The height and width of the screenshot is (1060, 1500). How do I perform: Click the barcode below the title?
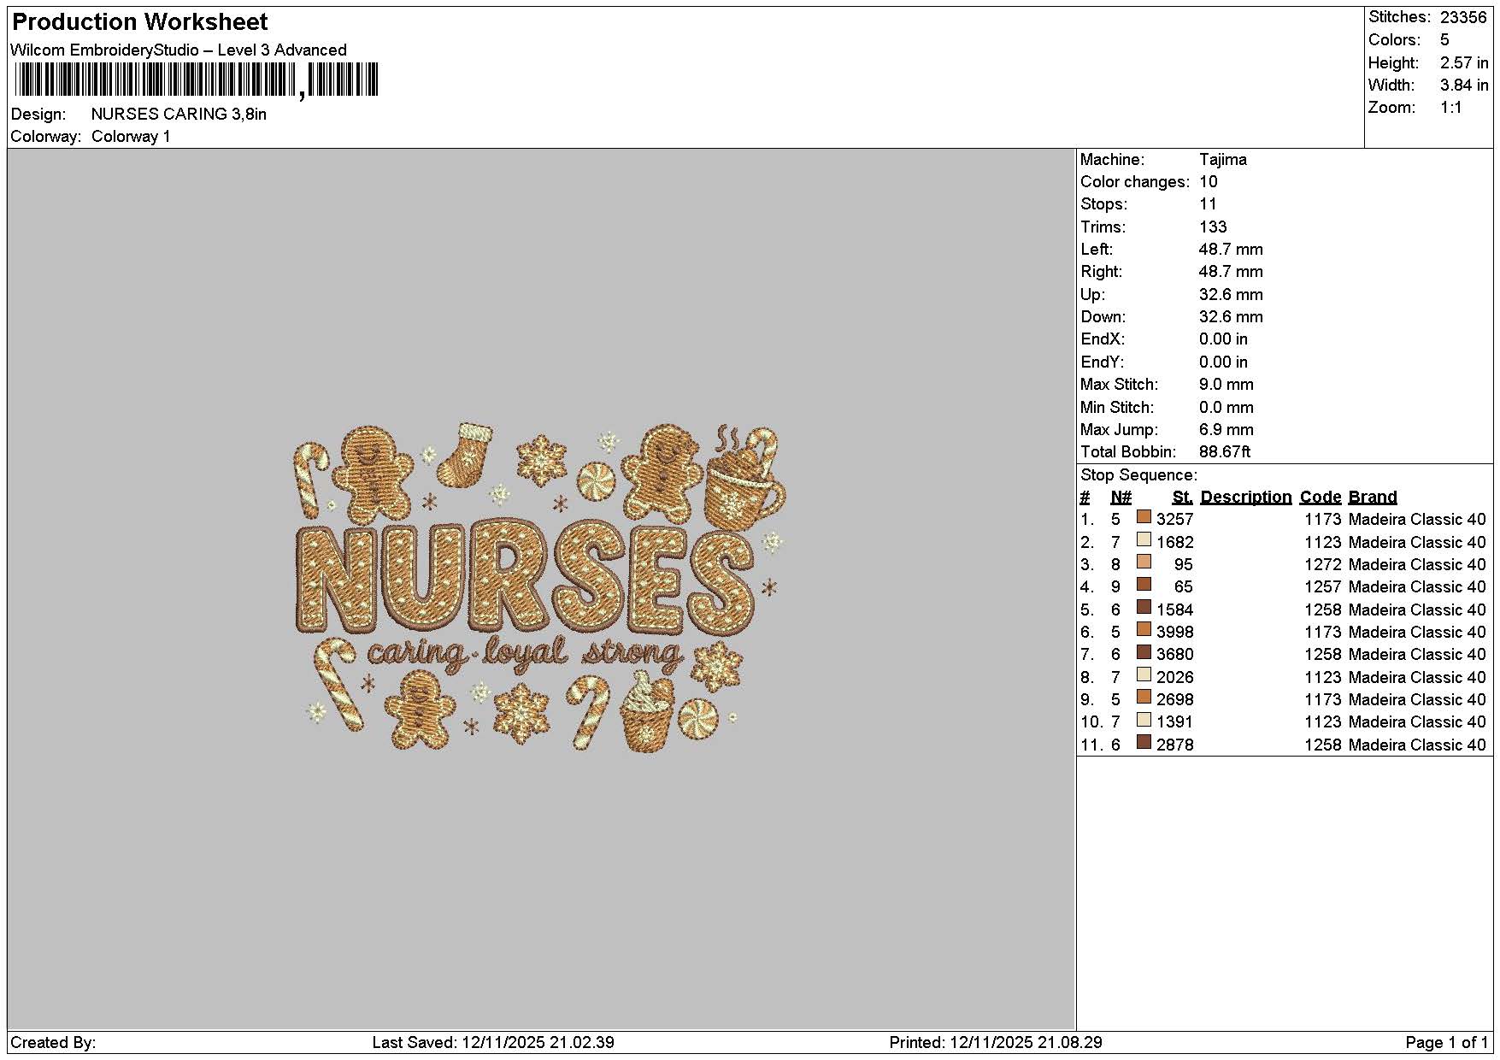197,80
